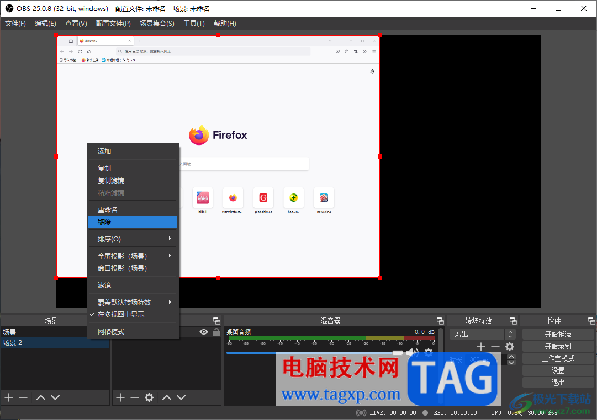
Task: Remove selected scene with minus icon
Action: tap(23, 397)
